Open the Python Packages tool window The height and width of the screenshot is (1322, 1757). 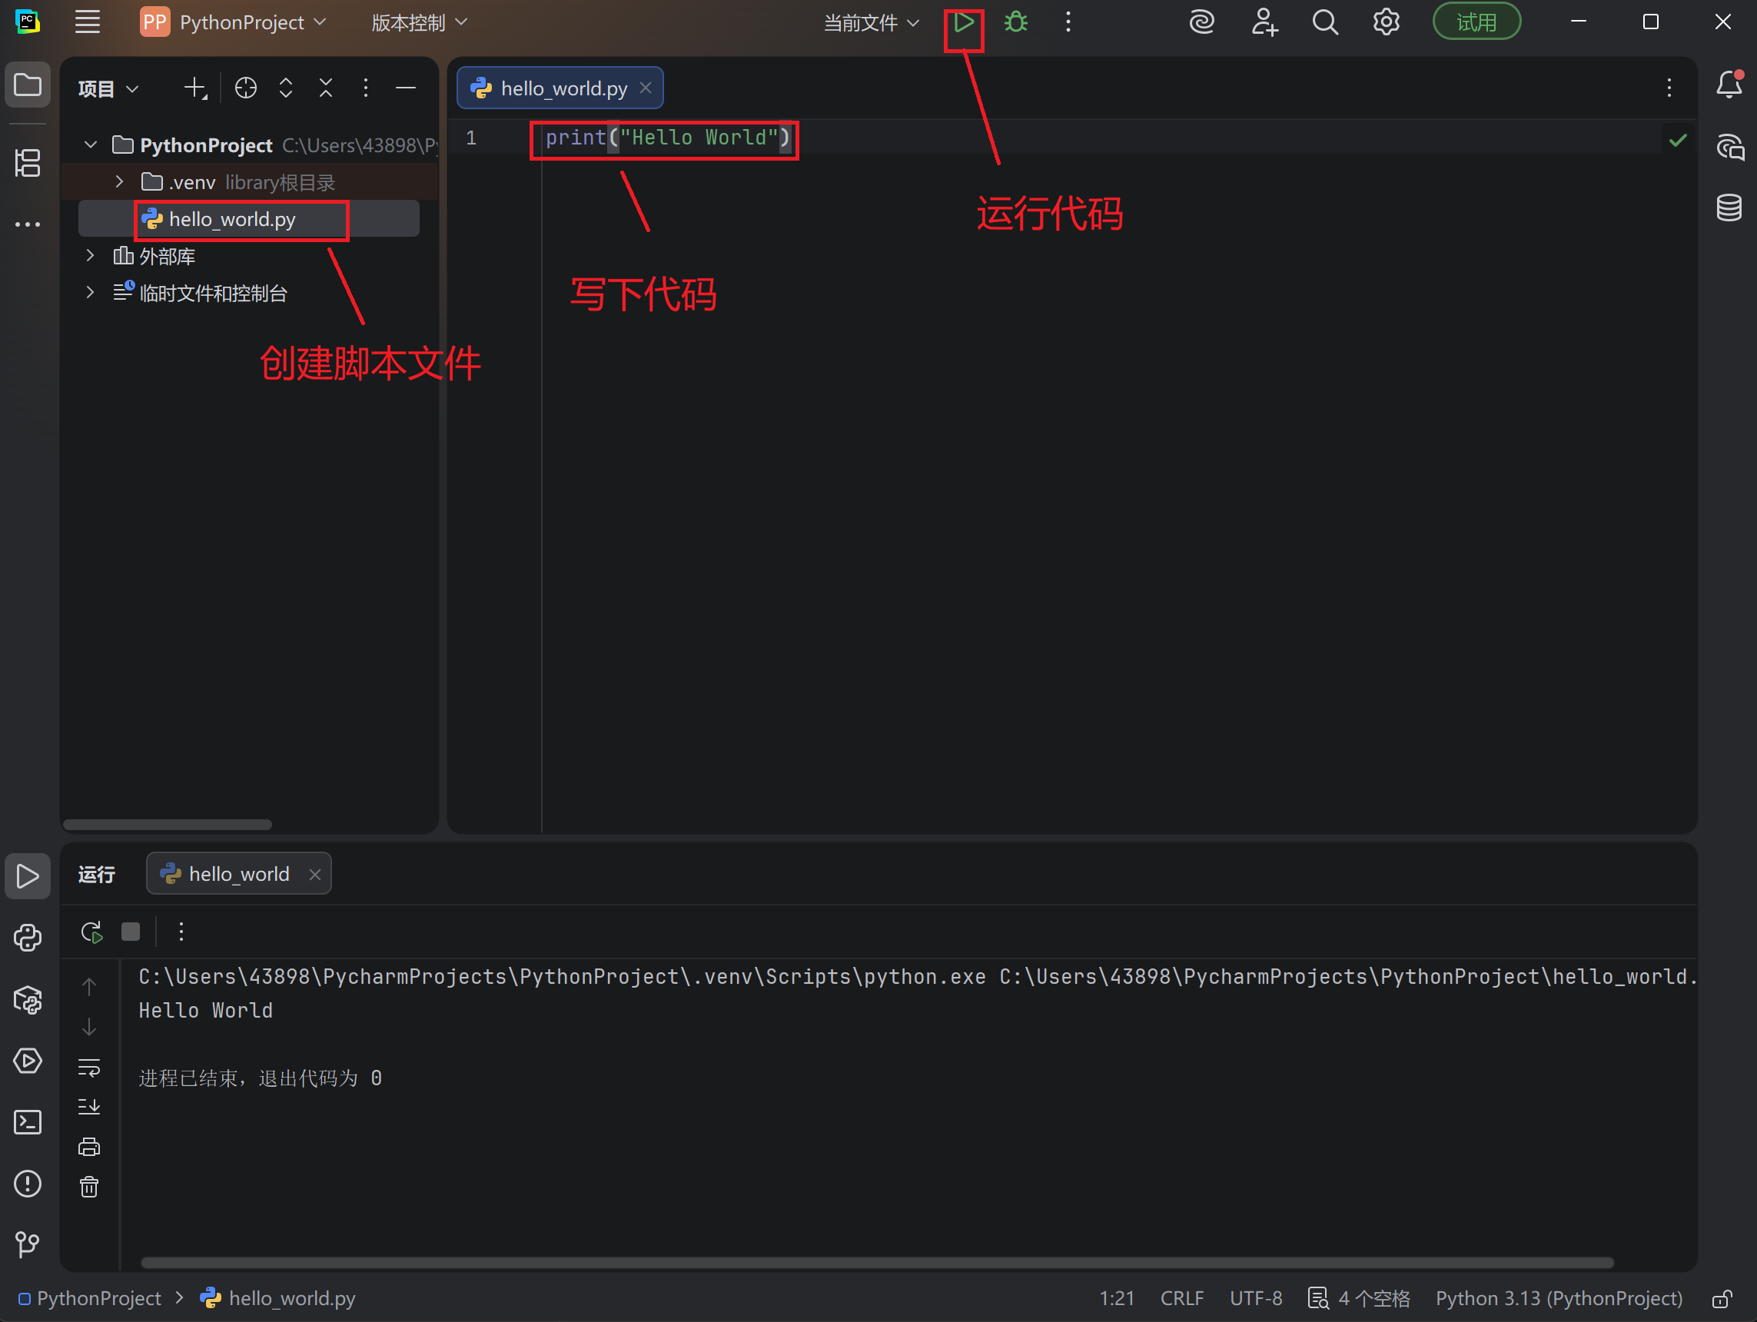click(x=28, y=1000)
